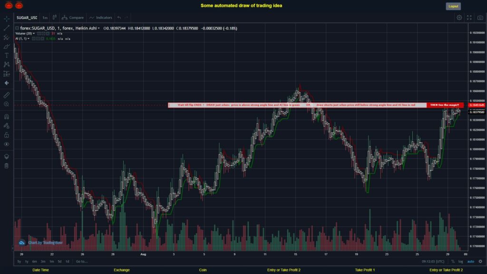Set the date range to 3m
Image resolution: width=487 pixels, height=274 pixels.
(x=43, y=262)
